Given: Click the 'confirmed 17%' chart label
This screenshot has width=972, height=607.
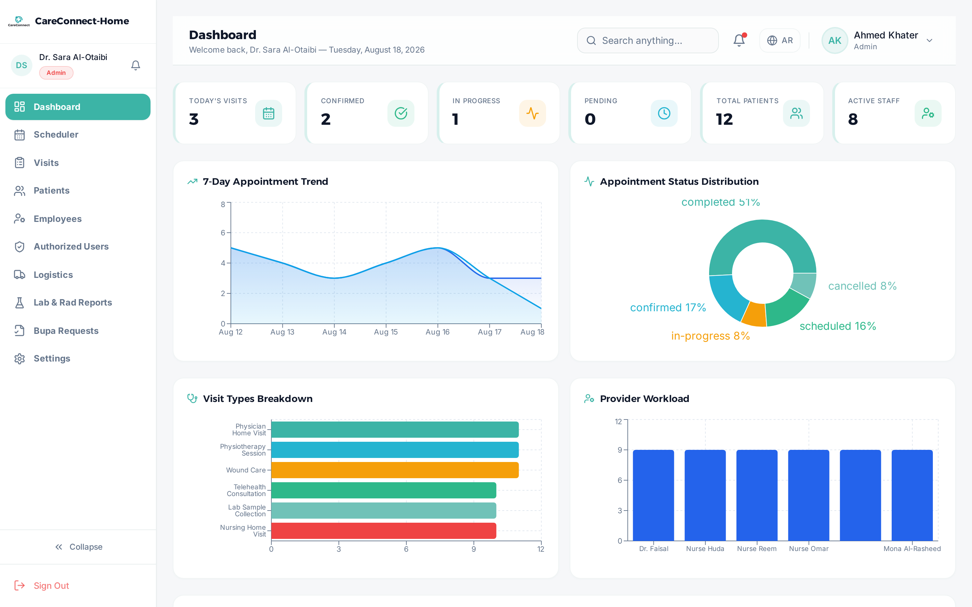Looking at the screenshot, I should (x=668, y=308).
